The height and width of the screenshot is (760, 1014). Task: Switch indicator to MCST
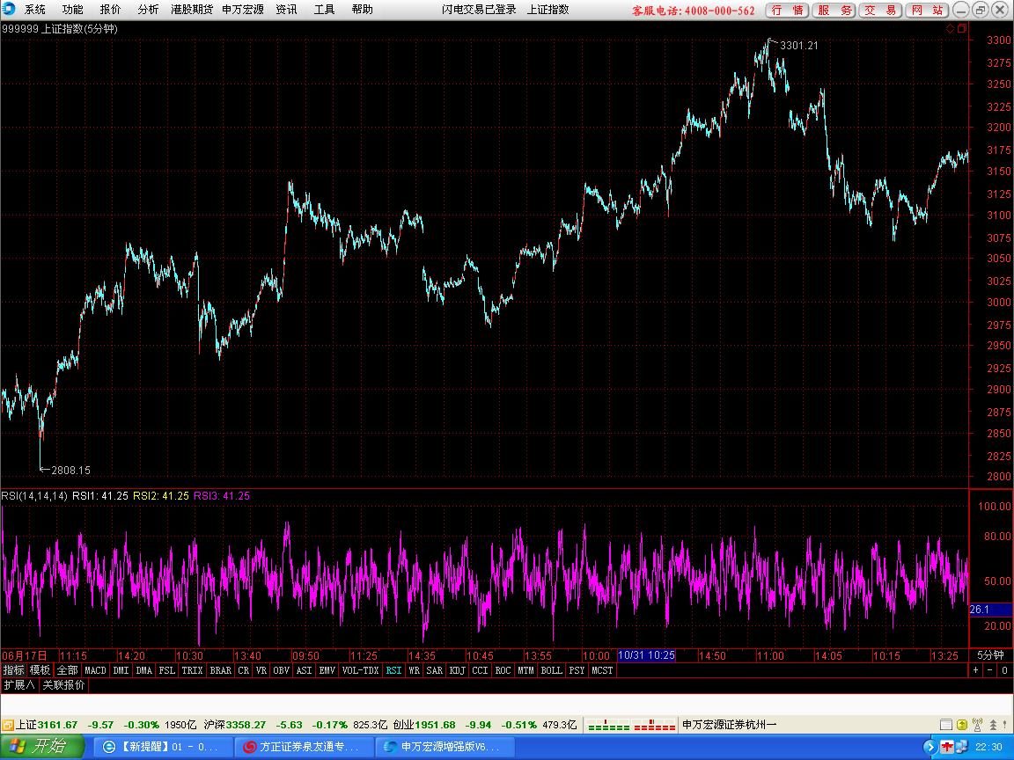602,670
